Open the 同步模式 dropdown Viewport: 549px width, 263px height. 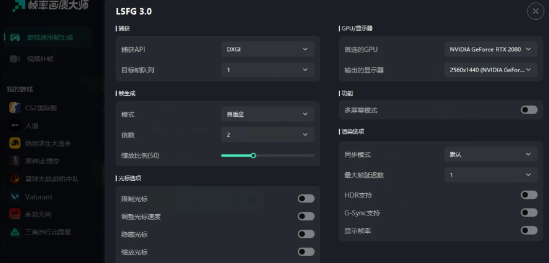491,154
